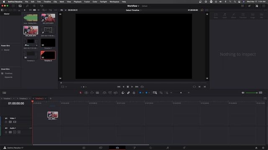Image resolution: width=268 pixels, height=150 pixels.
Task: Activate the Trim Edit Mode tool
Action: point(86,92)
